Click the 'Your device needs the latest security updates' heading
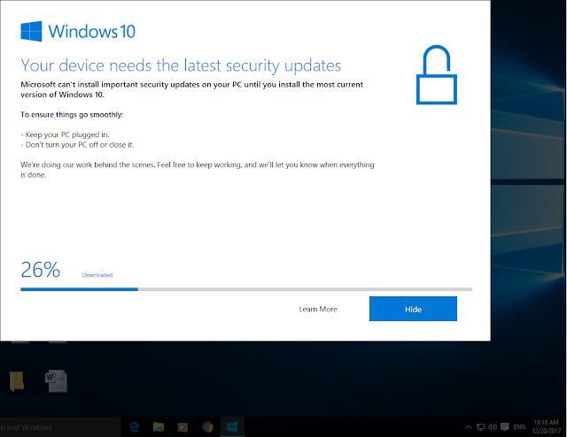The height and width of the screenshot is (437, 567). [x=181, y=66]
